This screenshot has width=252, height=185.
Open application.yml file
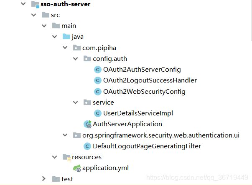coord(105,168)
